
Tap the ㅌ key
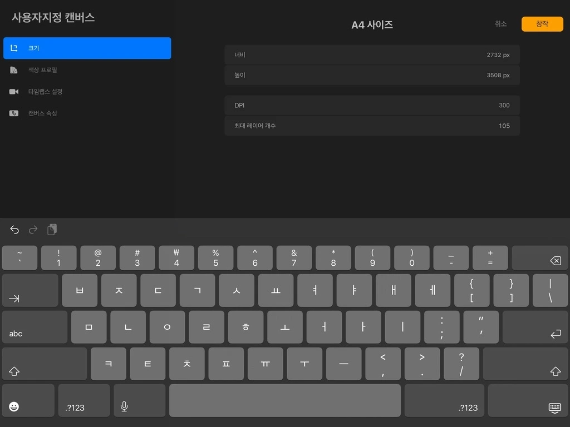click(148, 364)
